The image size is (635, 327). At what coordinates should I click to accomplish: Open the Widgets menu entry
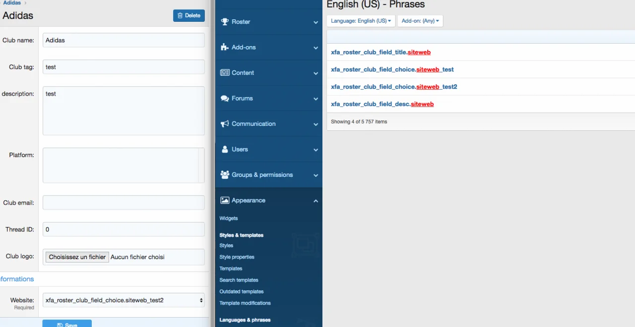(x=229, y=218)
